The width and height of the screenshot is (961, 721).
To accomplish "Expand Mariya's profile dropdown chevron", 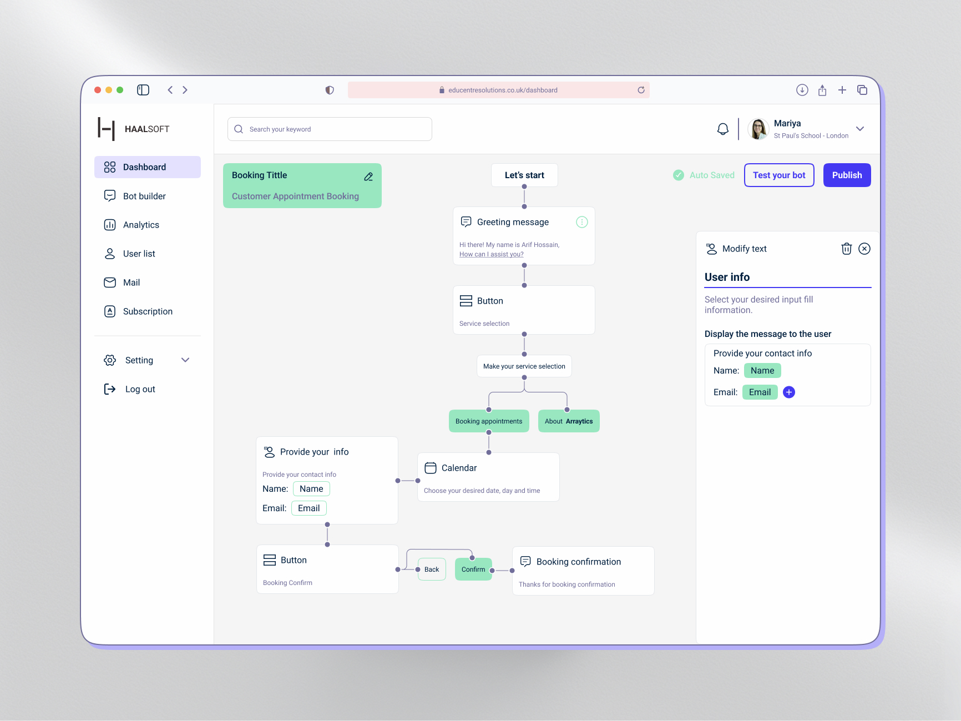I will tap(860, 129).
